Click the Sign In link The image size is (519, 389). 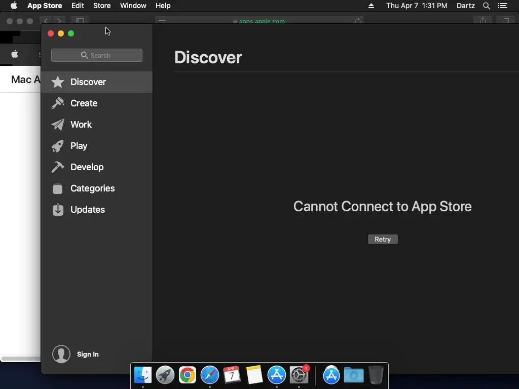[88, 354]
